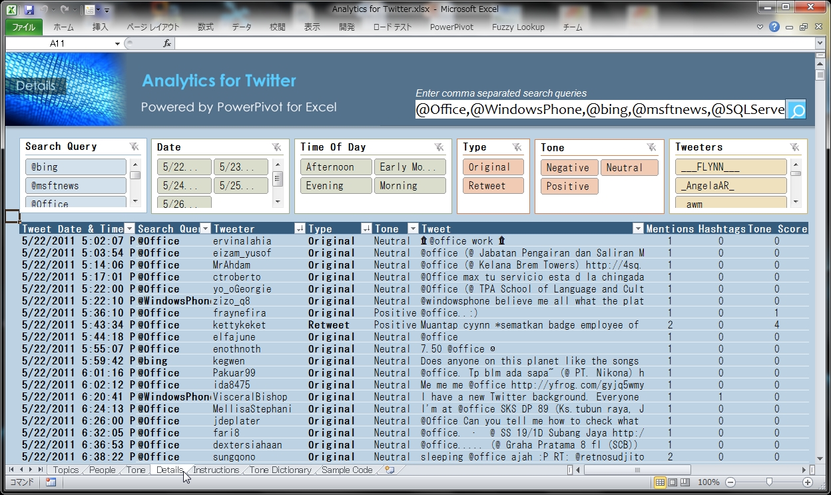
Task: Switch to Page Layout view in status bar
Action: [673, 482]
